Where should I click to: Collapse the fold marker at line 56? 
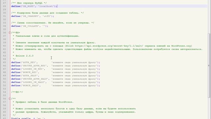point(10,99)
